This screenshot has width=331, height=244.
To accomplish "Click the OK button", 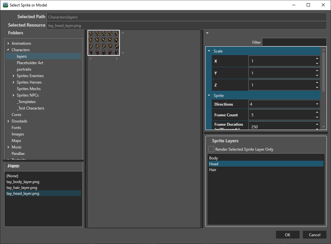I will coord(288,235).
